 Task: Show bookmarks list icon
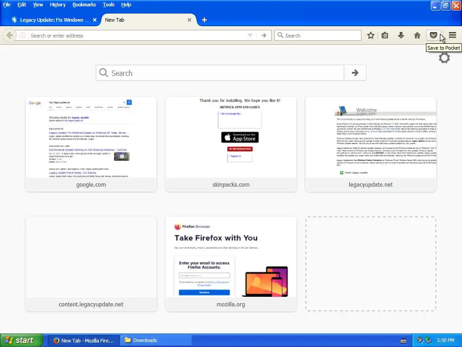(385, 35)
